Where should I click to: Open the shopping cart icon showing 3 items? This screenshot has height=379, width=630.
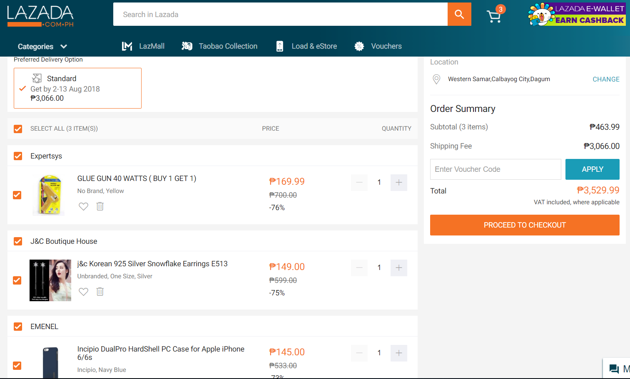[x=494, y=15]
